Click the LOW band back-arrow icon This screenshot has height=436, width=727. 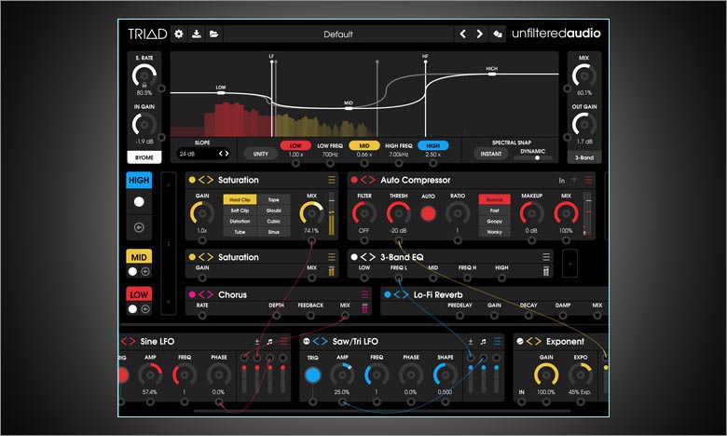click(x=145, y=309)
